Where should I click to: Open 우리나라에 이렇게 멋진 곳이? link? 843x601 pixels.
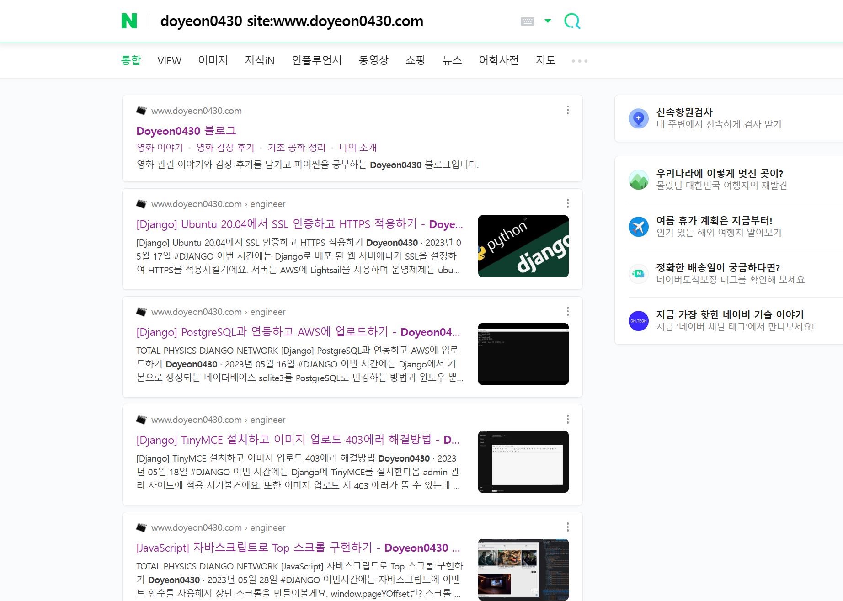click(720, 173)
